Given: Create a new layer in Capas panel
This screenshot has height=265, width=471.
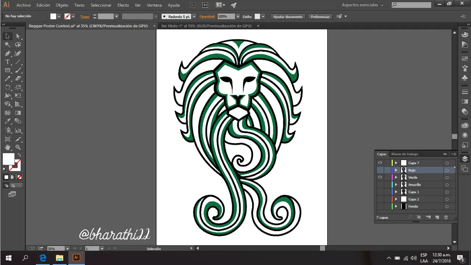Looking at the screenshot, I should [437, 218].
